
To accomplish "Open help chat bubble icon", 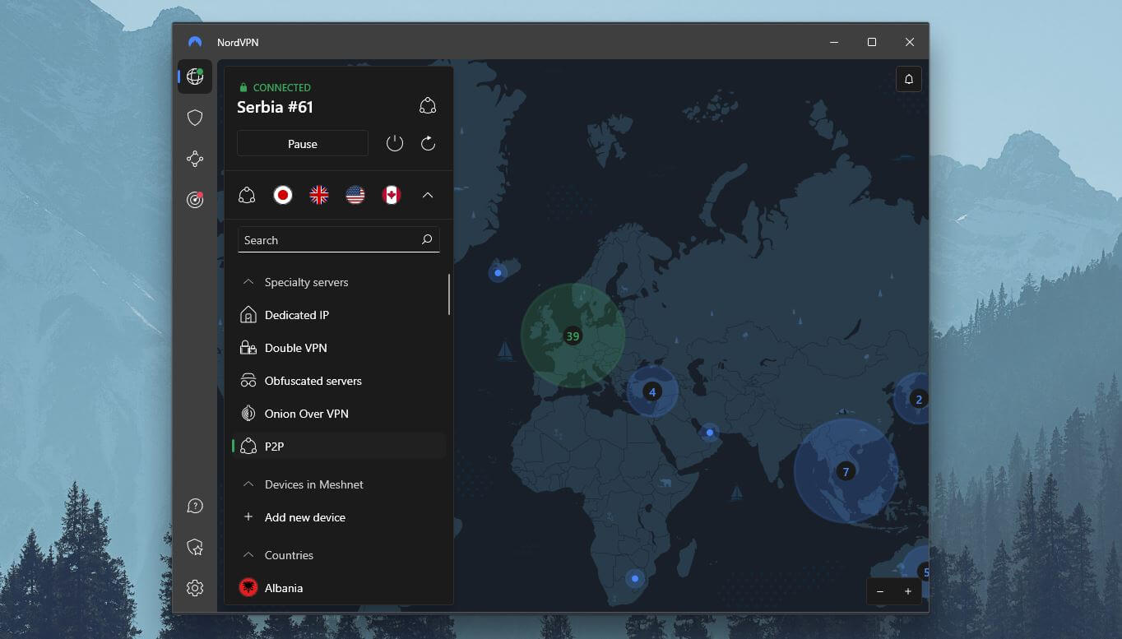I will (195, 506).
